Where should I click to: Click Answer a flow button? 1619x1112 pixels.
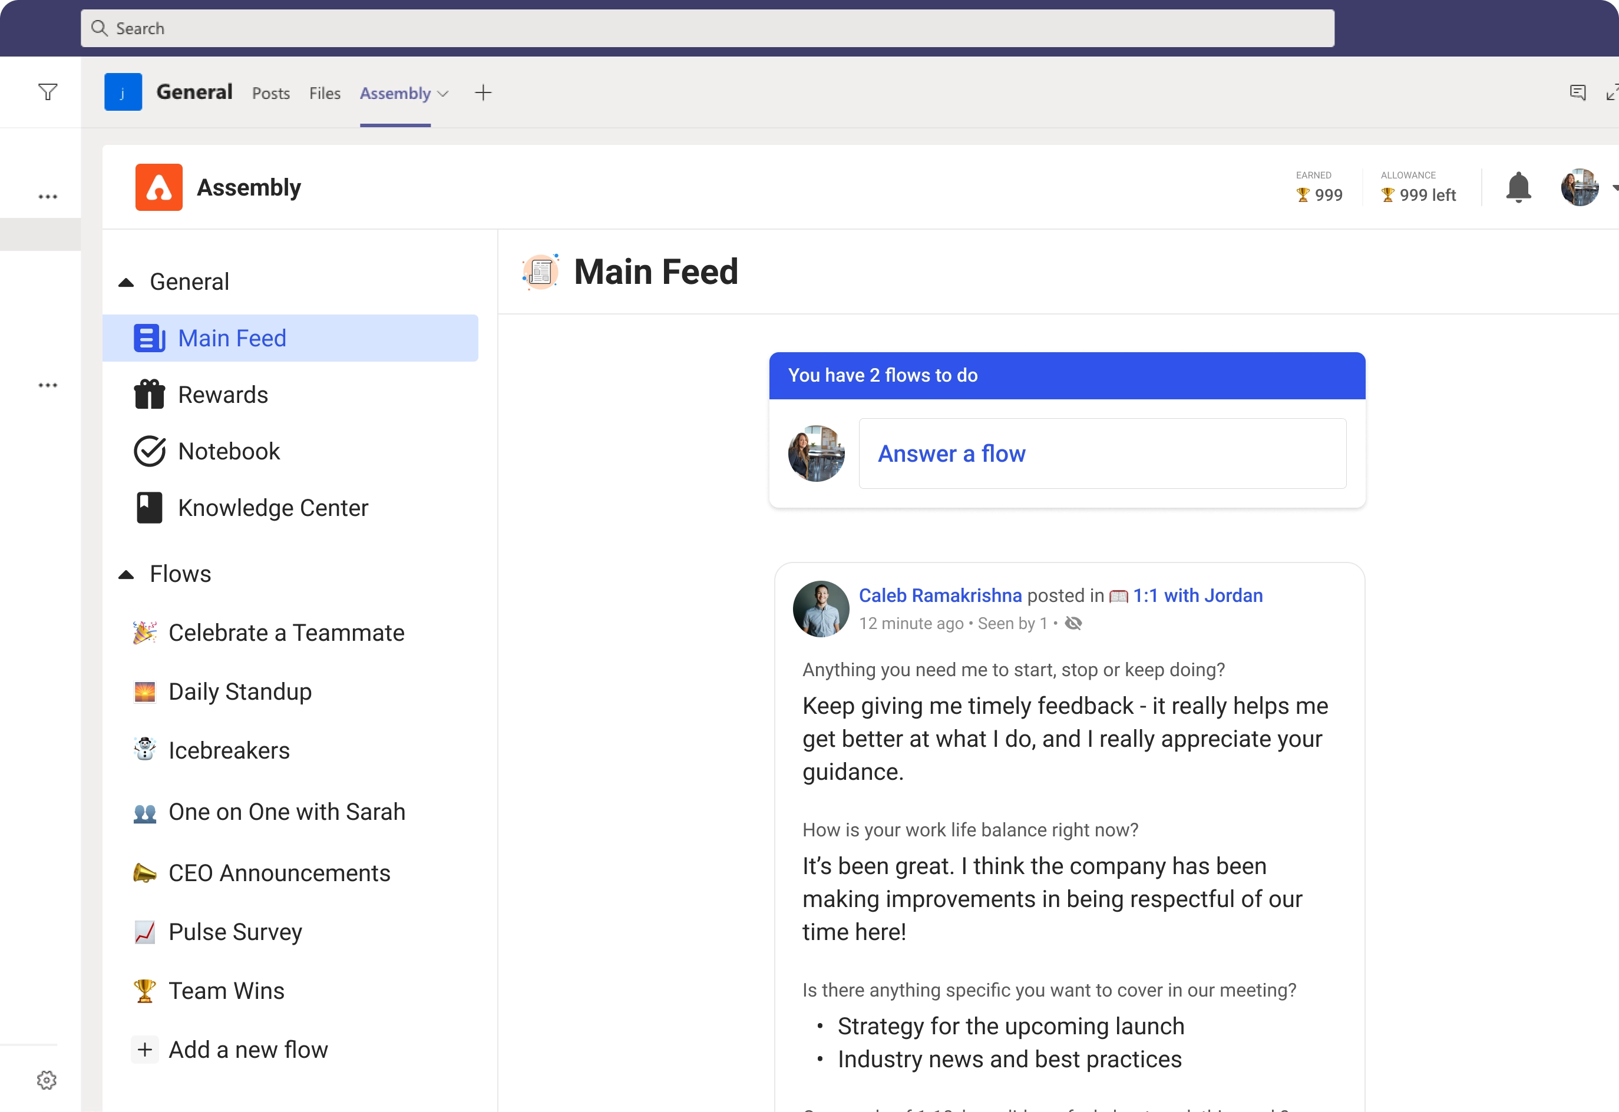point(953,453)
